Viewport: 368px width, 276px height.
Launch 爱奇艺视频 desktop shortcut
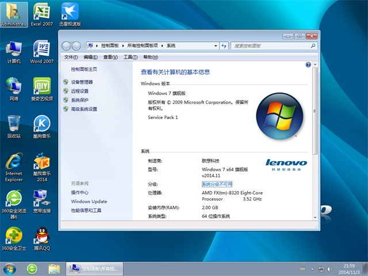41,86
